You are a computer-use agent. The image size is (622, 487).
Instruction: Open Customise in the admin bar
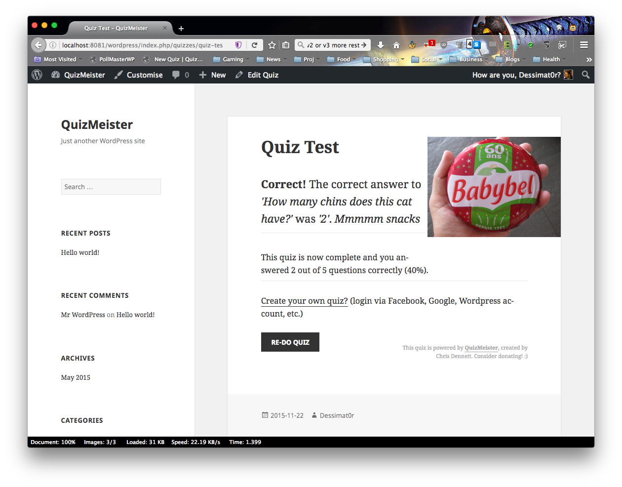pos(139,75)
